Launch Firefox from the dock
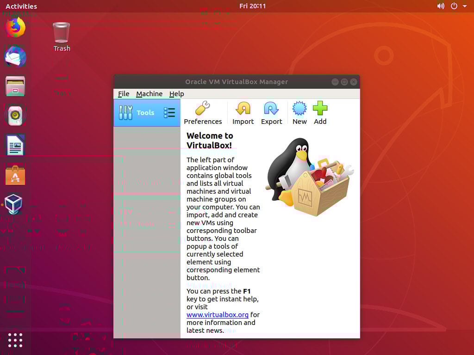Screen dimensions: 474x355 click(x=14, y=27)
